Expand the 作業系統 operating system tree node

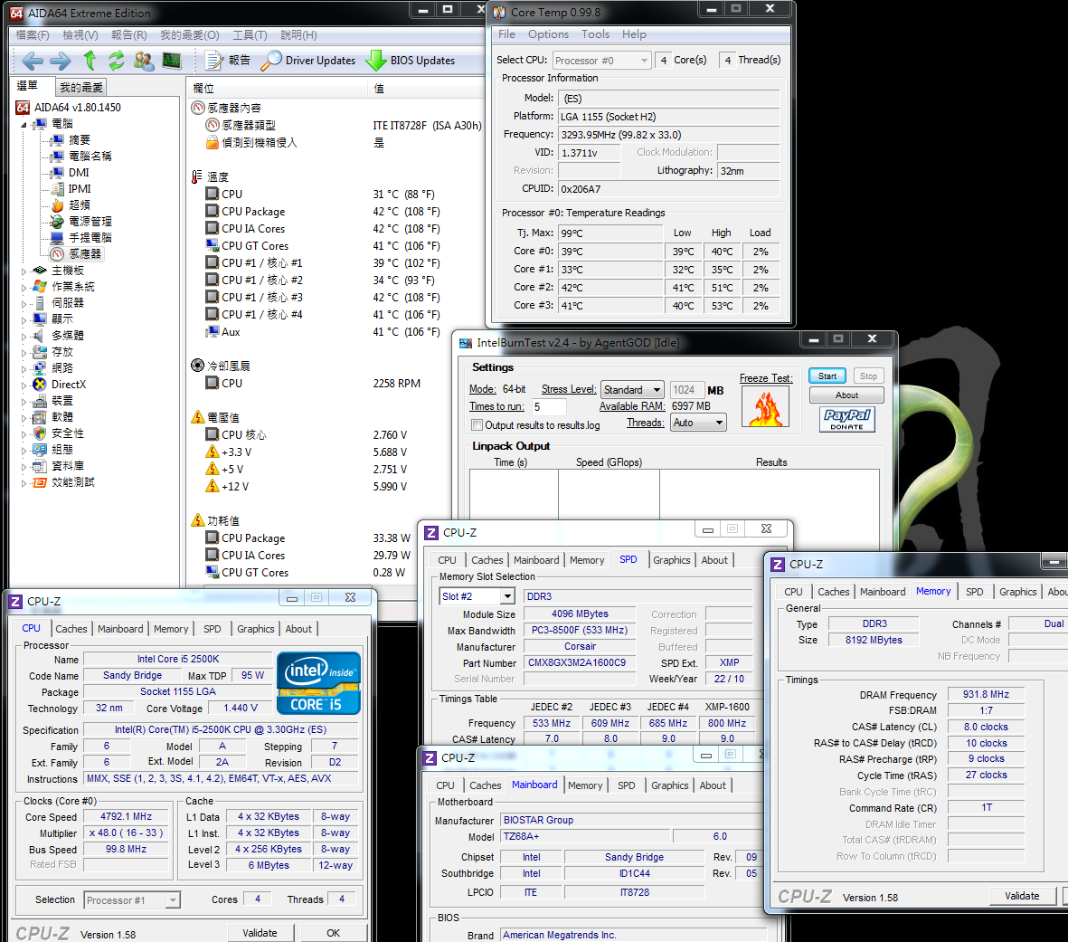tap(24, 288)
